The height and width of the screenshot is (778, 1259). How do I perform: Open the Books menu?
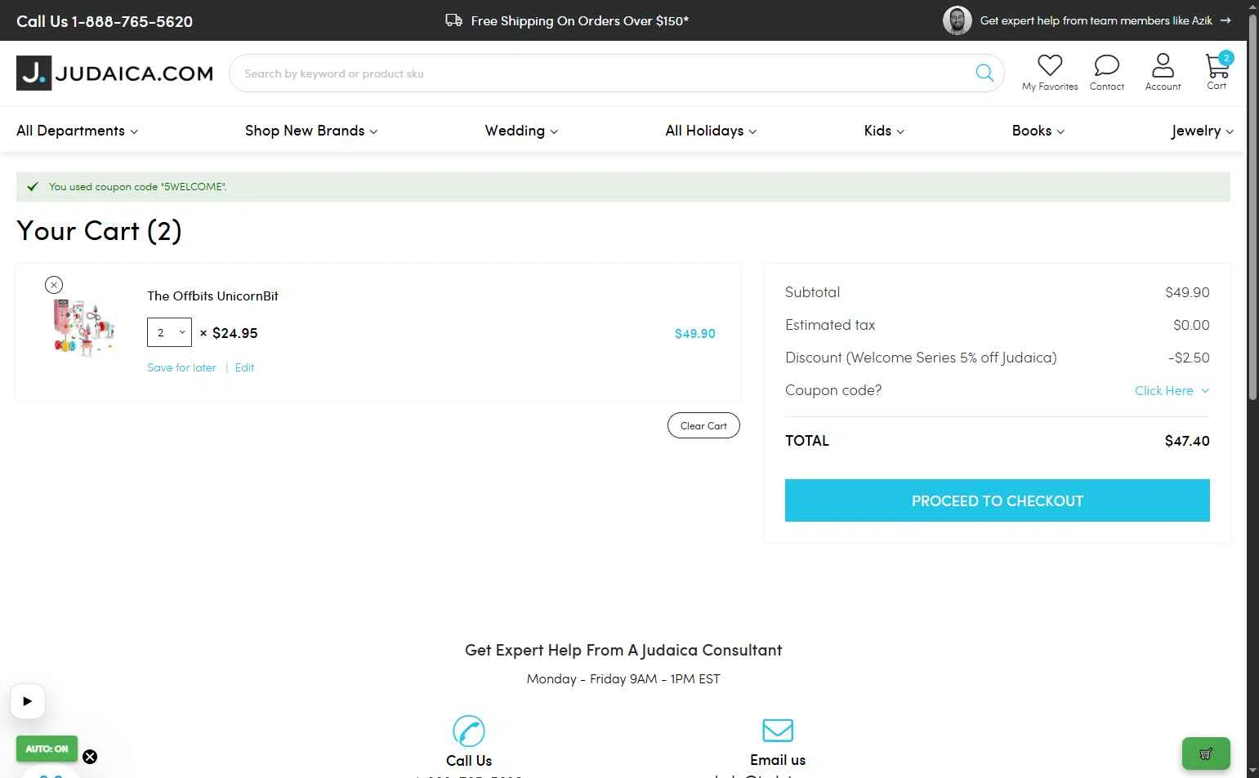coord(1038,131)
